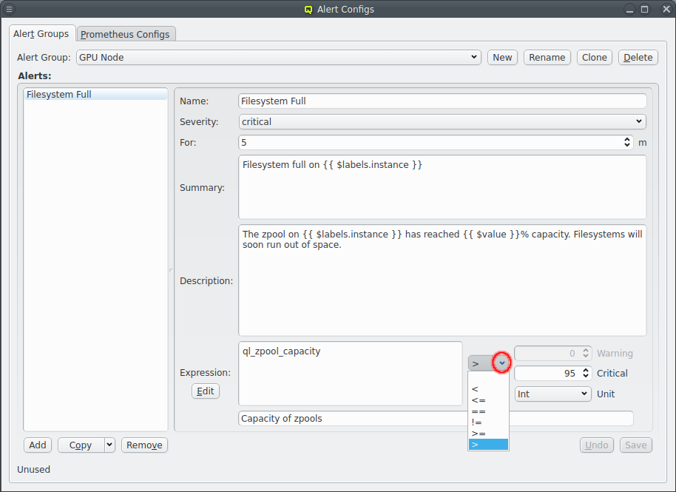Open the window menu icon in title bar
The width and height of the screenshot is (676, 492).
[9, 9]
